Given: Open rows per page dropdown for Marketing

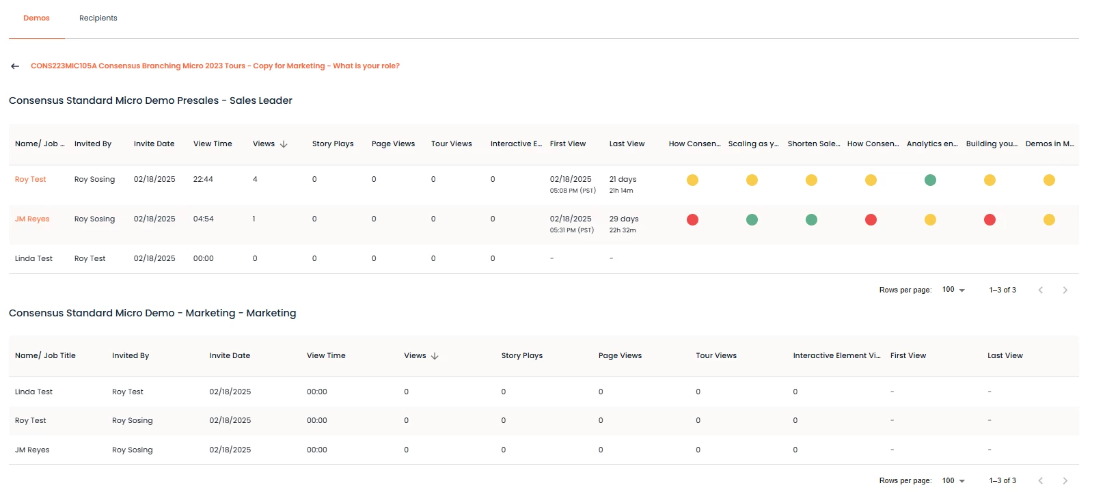Looking at the screenshot, I should [x=953, y=481].
